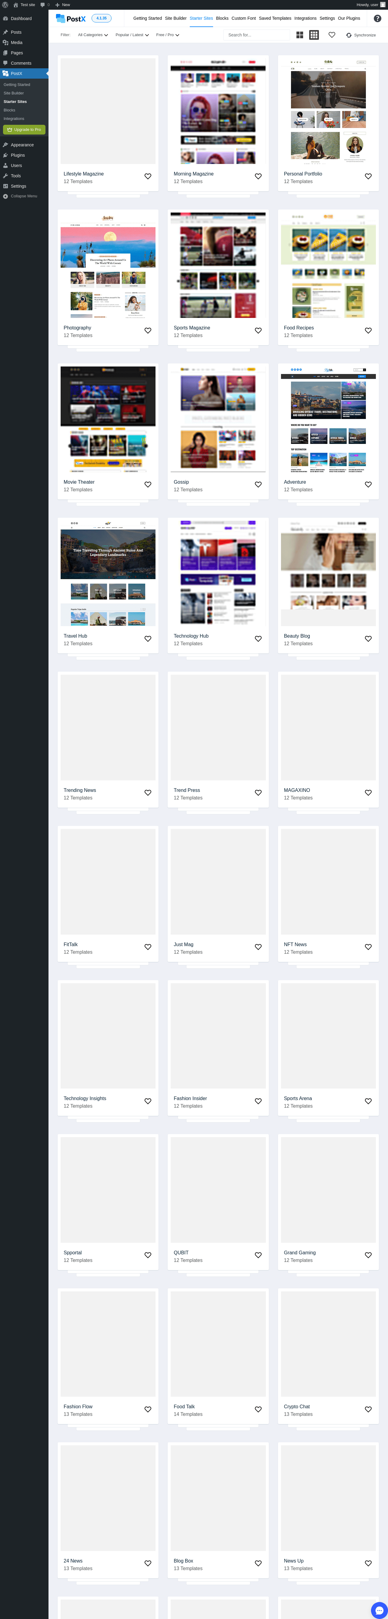Open the Photography preview thumbnail
Viewport: 388px width, 1619px height.
coord(108,265)
